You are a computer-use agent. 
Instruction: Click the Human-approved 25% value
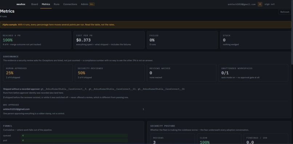pos(9,73)
